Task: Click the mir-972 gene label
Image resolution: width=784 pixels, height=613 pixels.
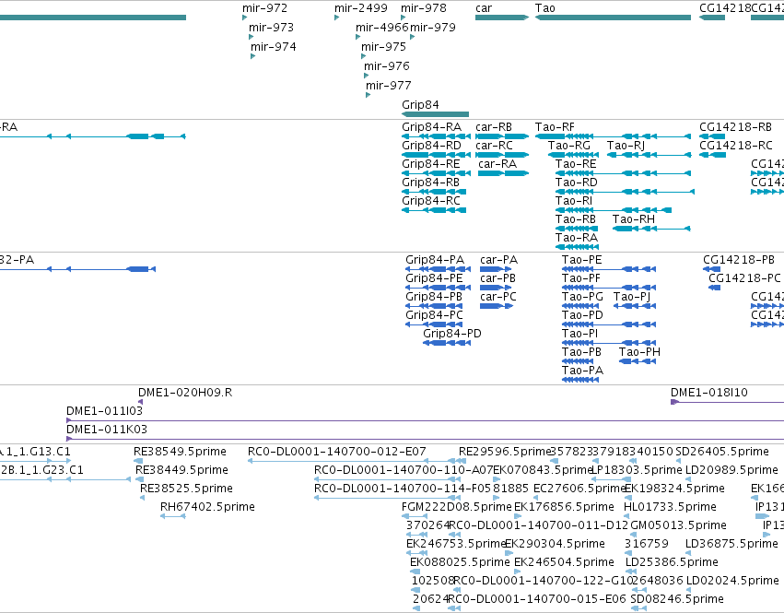Action: (264, 8)
